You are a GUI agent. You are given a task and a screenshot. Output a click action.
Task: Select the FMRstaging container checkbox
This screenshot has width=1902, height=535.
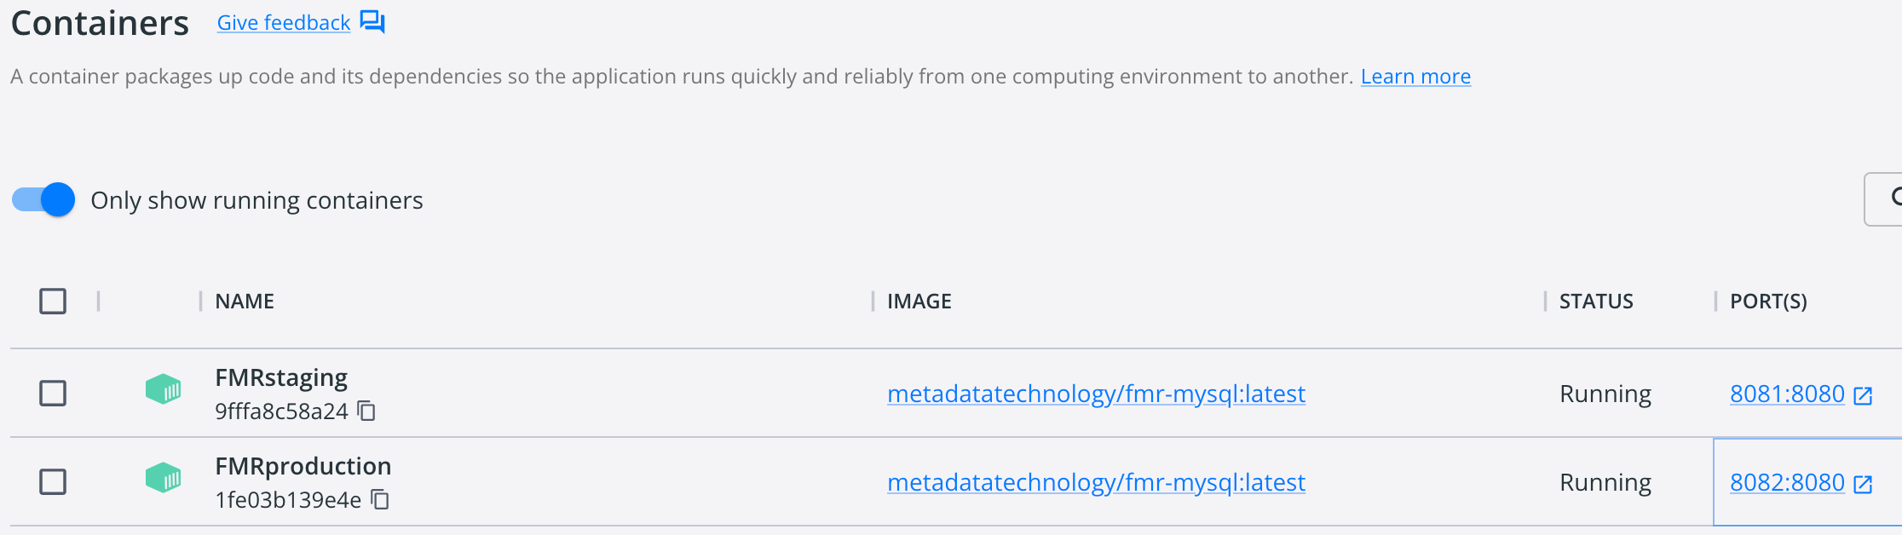[x=53, y=393]
